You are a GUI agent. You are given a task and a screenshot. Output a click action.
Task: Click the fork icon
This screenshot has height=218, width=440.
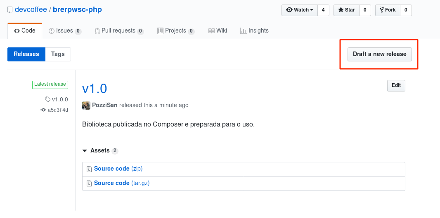pyautogui.click(x=382, y=10)
